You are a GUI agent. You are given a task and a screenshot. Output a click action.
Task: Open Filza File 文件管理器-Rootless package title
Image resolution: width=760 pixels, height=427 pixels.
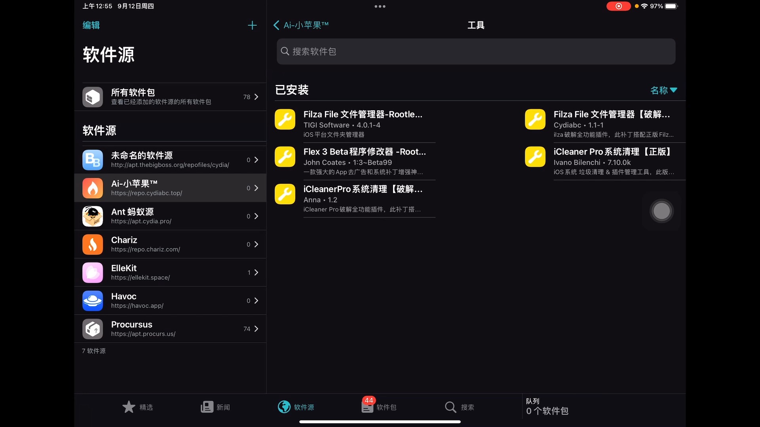pyautogui.click(x=363, y=114)
